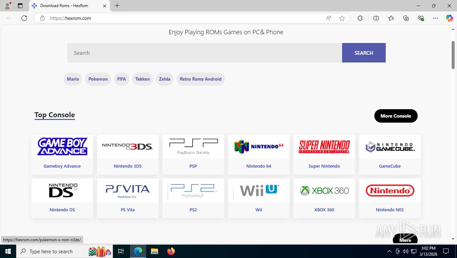Open the Super Nintendo text link

pos(324,166)
